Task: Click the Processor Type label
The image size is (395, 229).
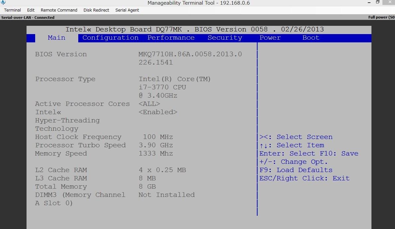Action: tap(65, 79)
